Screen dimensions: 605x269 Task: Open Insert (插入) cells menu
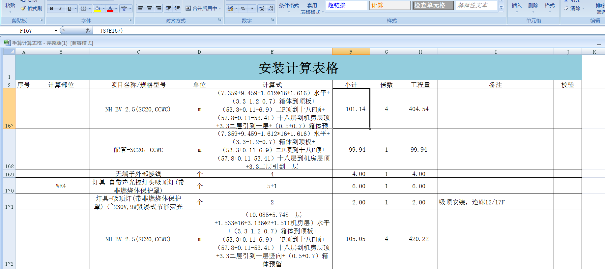(x=516, y=8)
